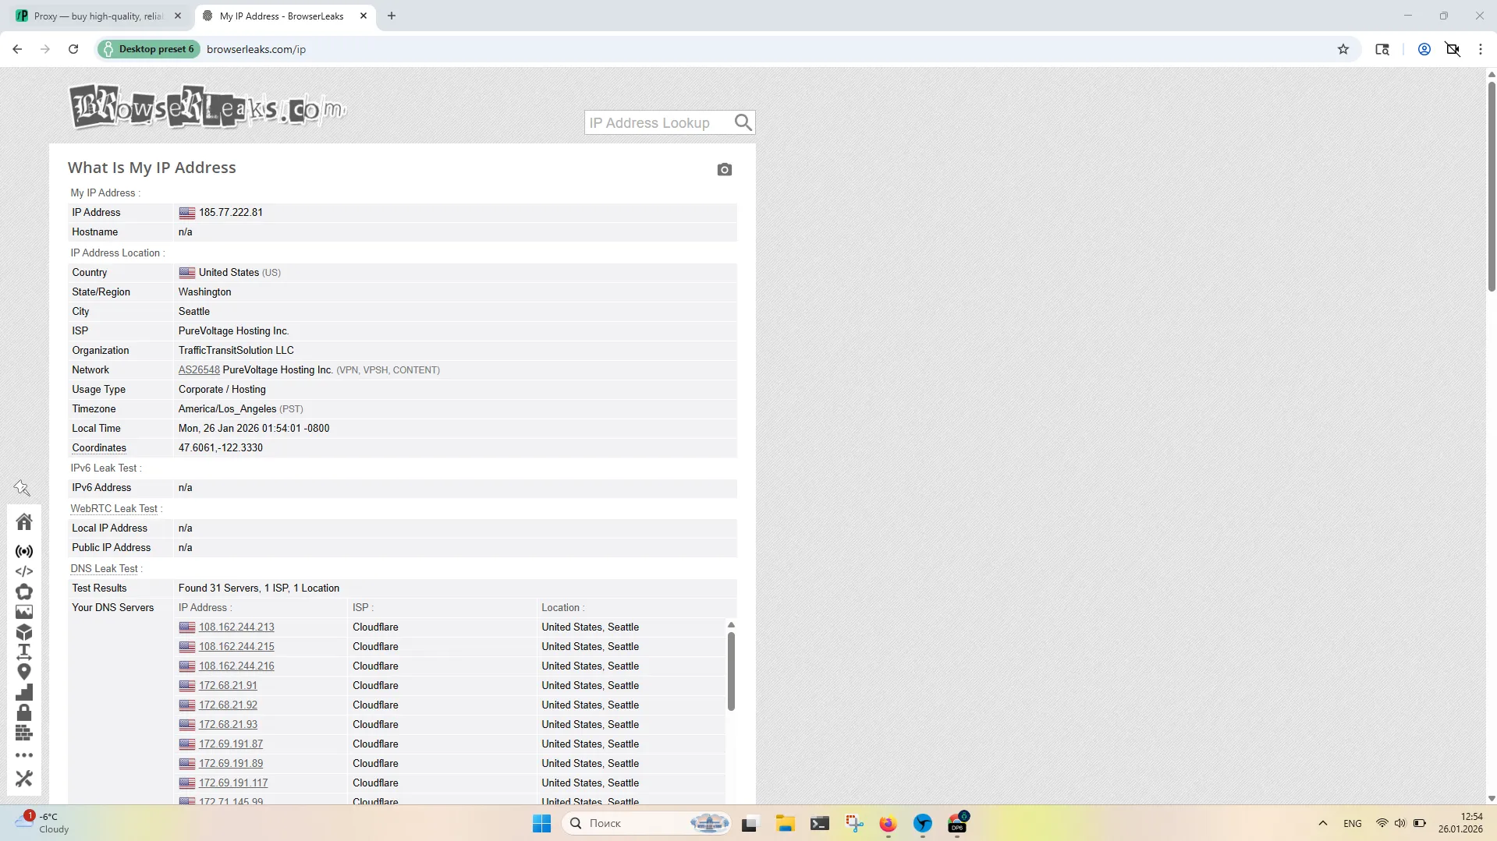Open DNS server 172.69.191.117 link
The height and width of the screenshot is (841, 1497).
coord(233,783)
